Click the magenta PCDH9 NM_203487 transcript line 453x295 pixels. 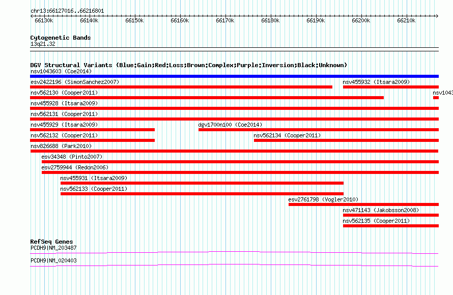tap(234, 253)
